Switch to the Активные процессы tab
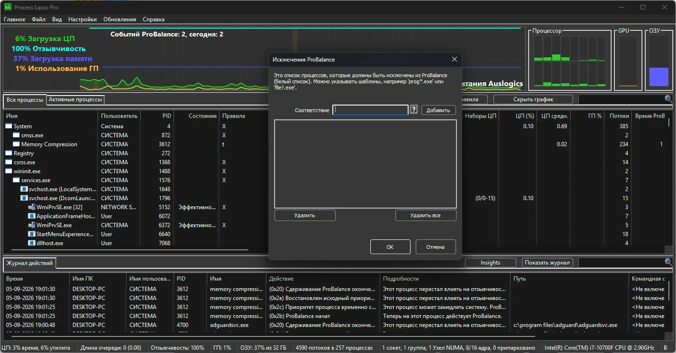676x353 pixels. [75, 99]
